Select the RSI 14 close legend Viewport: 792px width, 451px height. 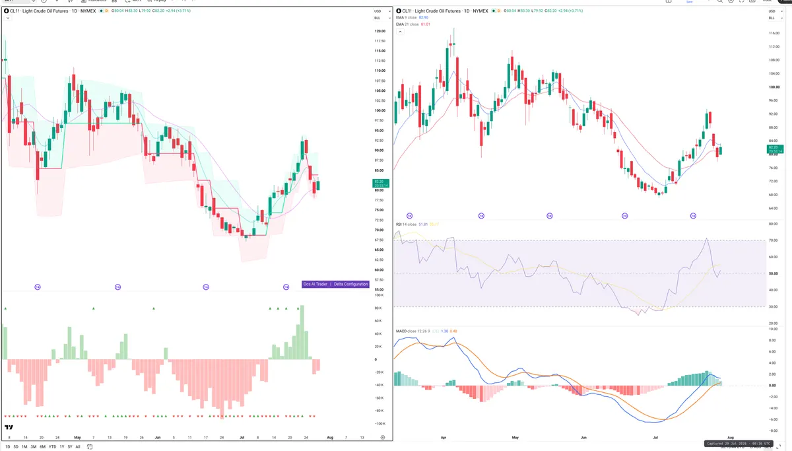[407, 225]
